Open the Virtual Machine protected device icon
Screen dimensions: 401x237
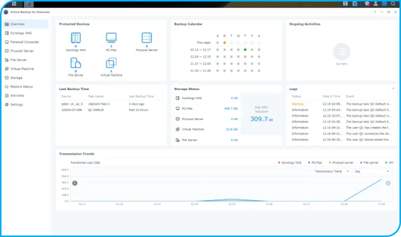[111, 63]
